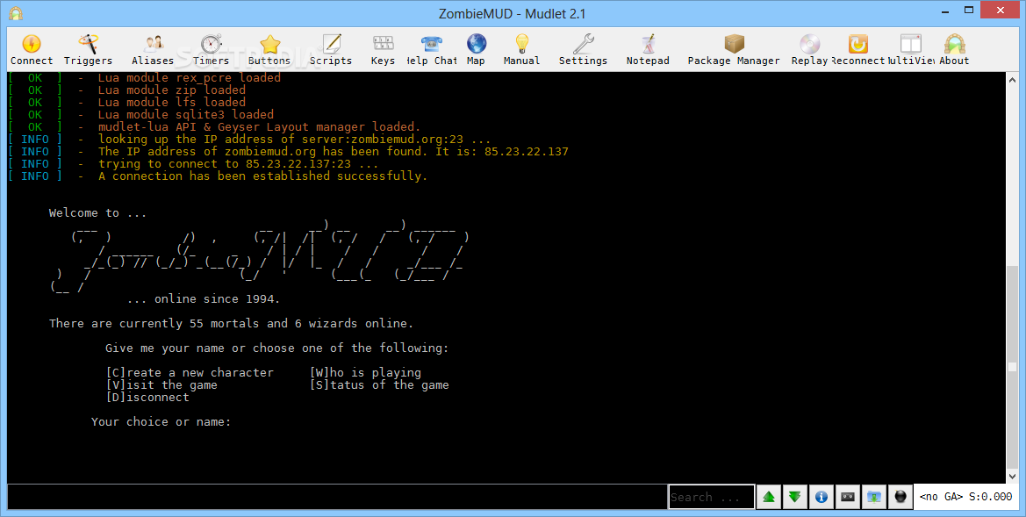Close the Mudlet window

(x=1001, y=11)
